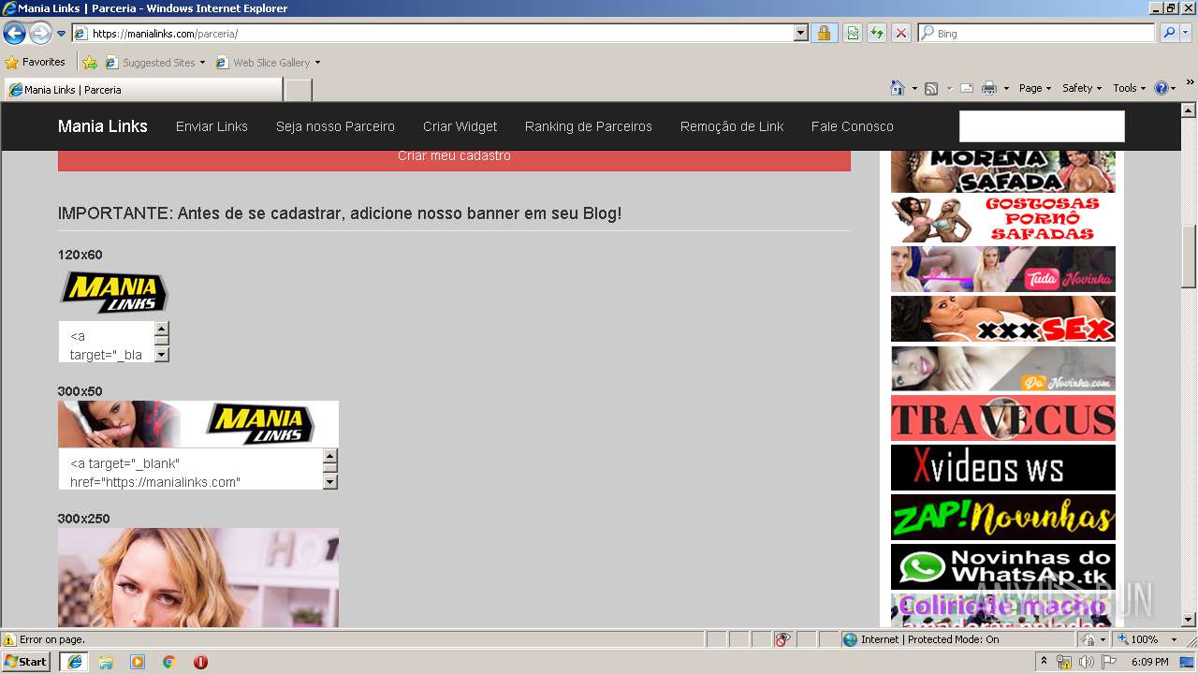Screen dimensions: 1198x674
Task: Select the Mania Links | Parceria tab
Action: 143,90
